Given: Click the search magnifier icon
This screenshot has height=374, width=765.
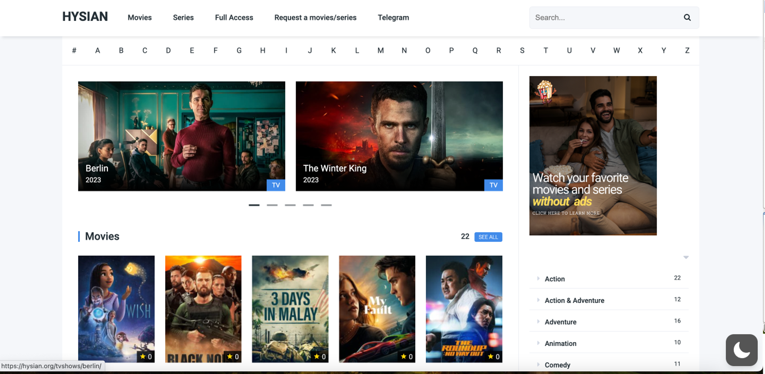Looking at the screenshot, I should click(687, 17).
